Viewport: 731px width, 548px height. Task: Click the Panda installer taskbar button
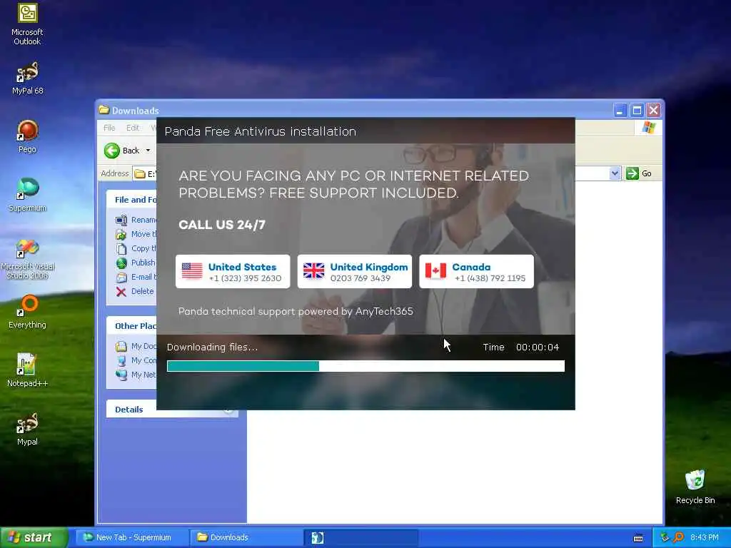[361, 537]
